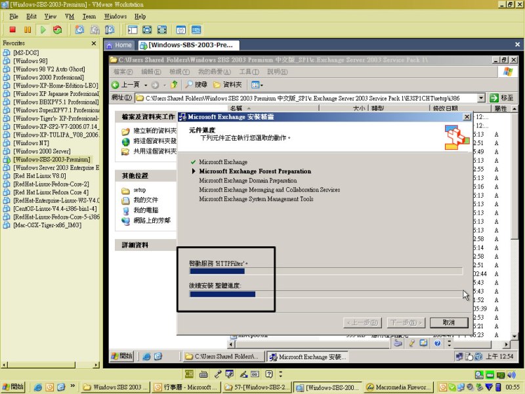
Task: Open the 檔案(F) menu in Explorer
Action: [x=123, y=72]
